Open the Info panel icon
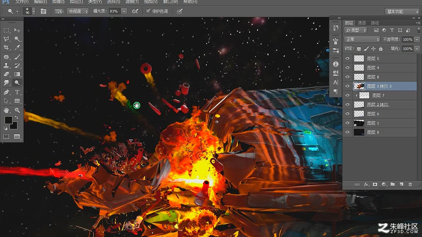 pos(336,64)
